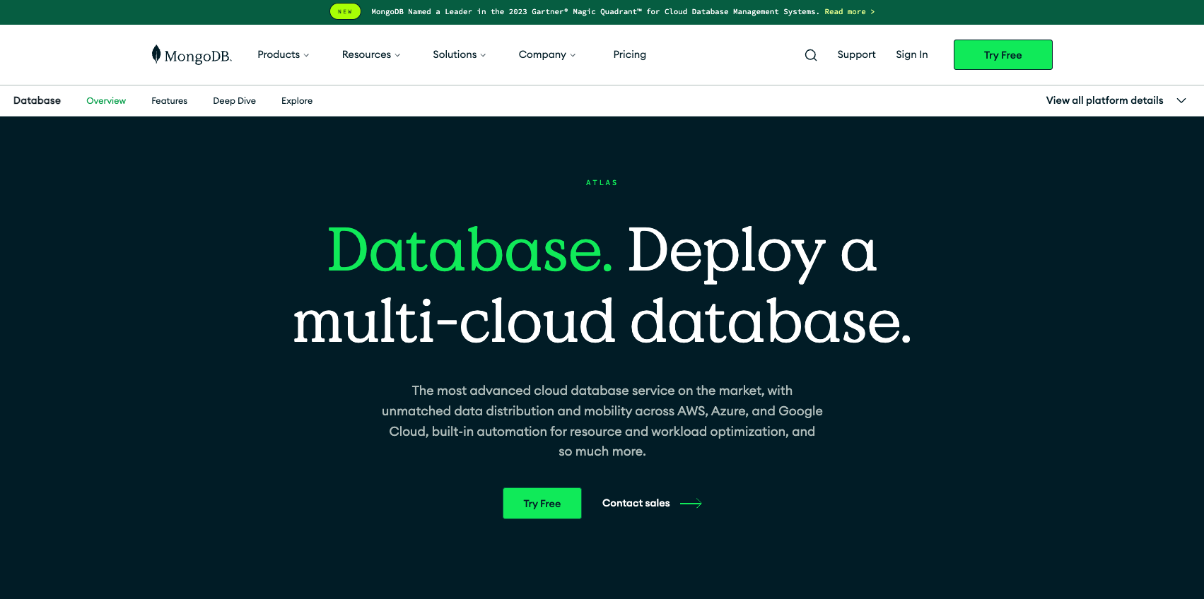The height and width of the screenshot is (599, 1204).
Task: Click the Sign In link
Action: tap(912, 54)
